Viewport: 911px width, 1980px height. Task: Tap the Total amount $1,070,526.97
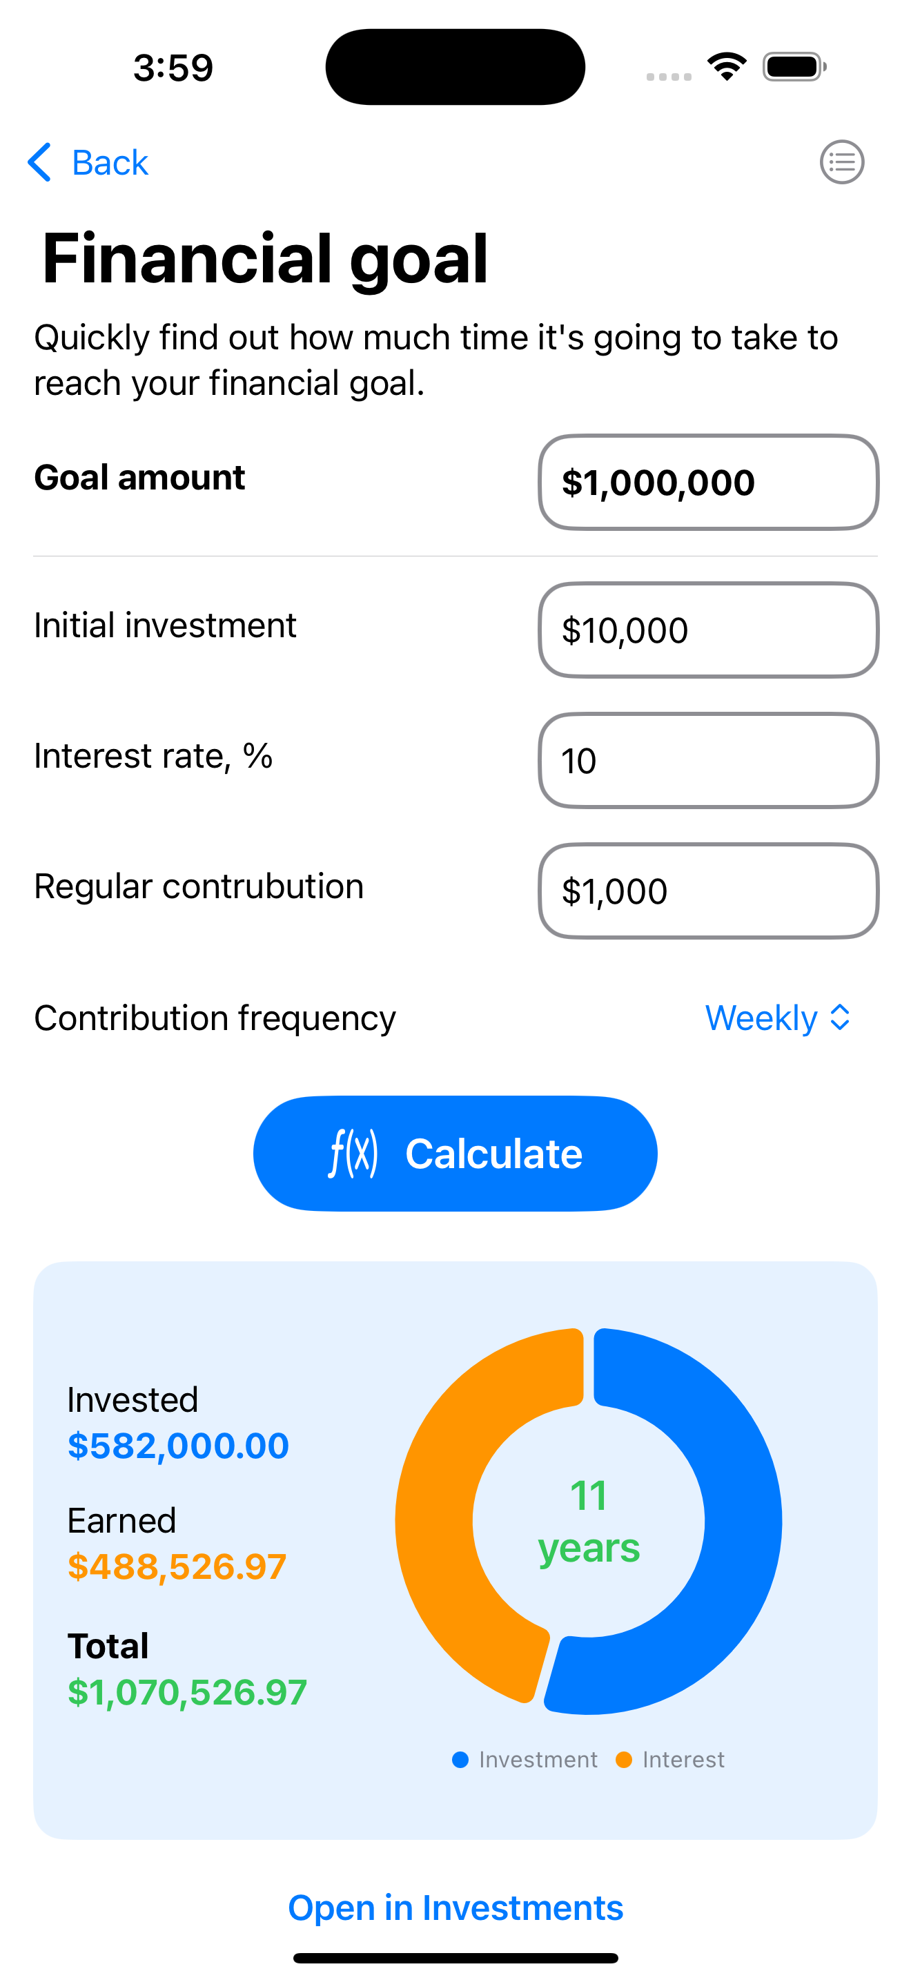click(188, 1691)
